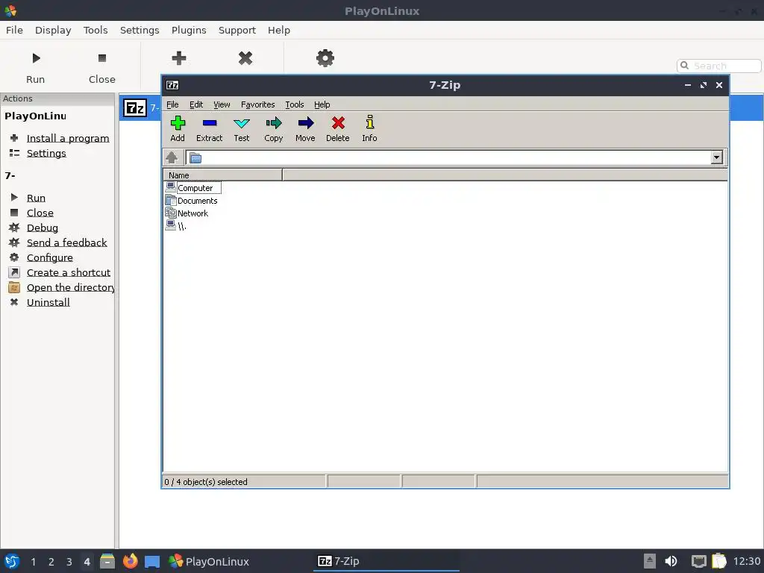Click the network monitor tray icon
Viewport: 764px width, 573px height.
(x=698, y=561)
